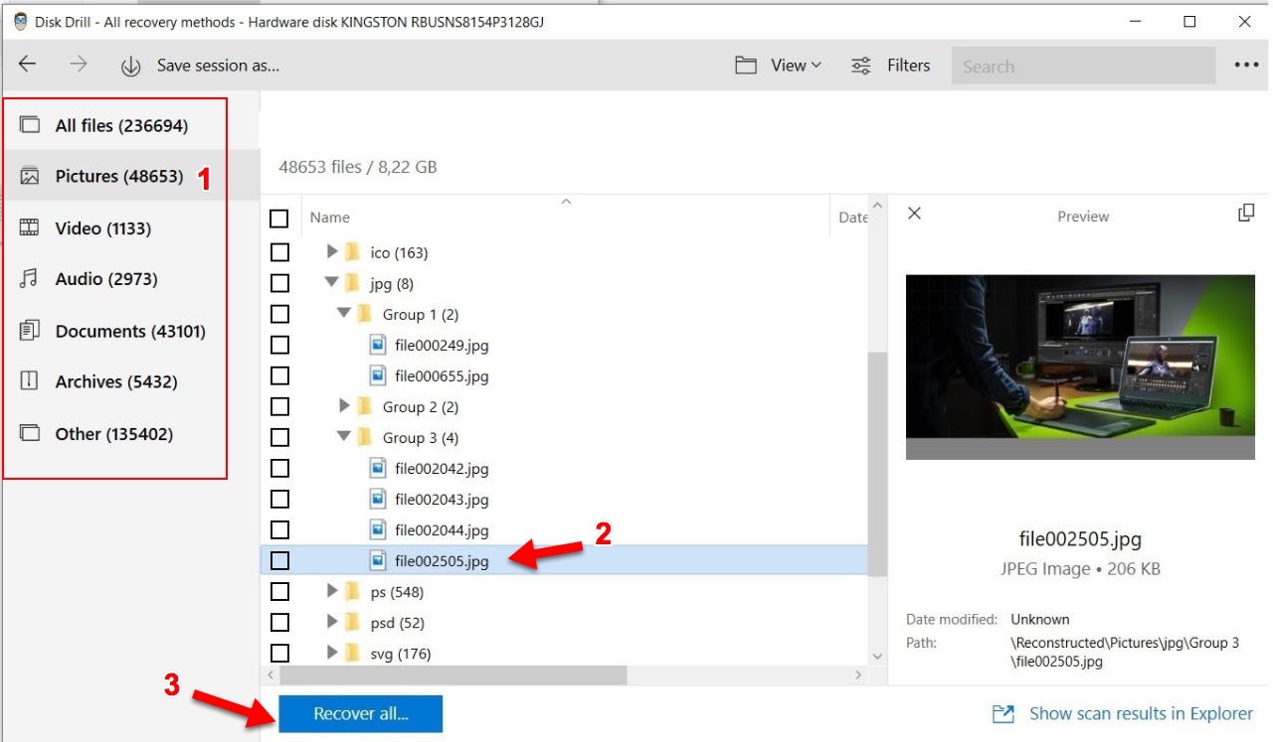Image resolution: width=1273 pixels, height=742 pixels.
Task: Click the file002042.jpg image file icon
Action: [x=378, y=468]
